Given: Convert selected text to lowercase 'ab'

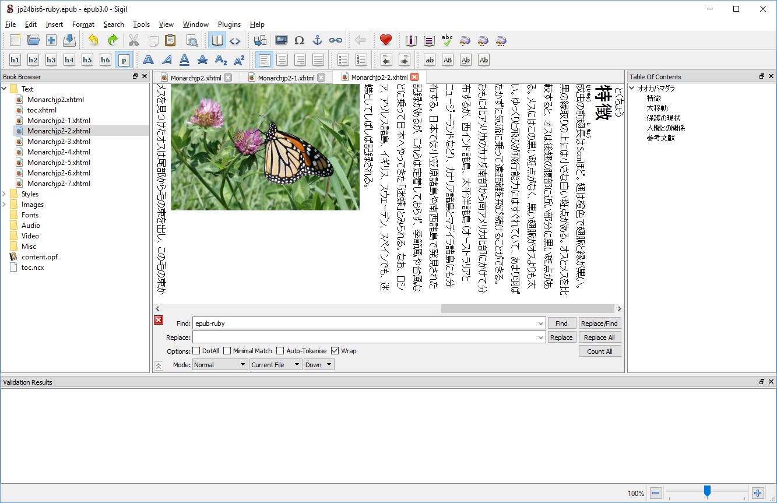Looking at the screenshot, I should (x=430, y=59).
